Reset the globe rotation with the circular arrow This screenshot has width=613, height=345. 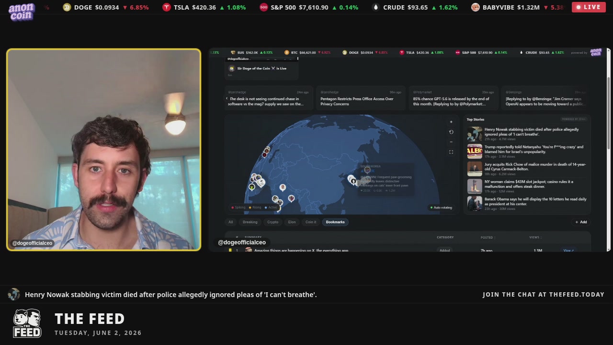point(451,132)
